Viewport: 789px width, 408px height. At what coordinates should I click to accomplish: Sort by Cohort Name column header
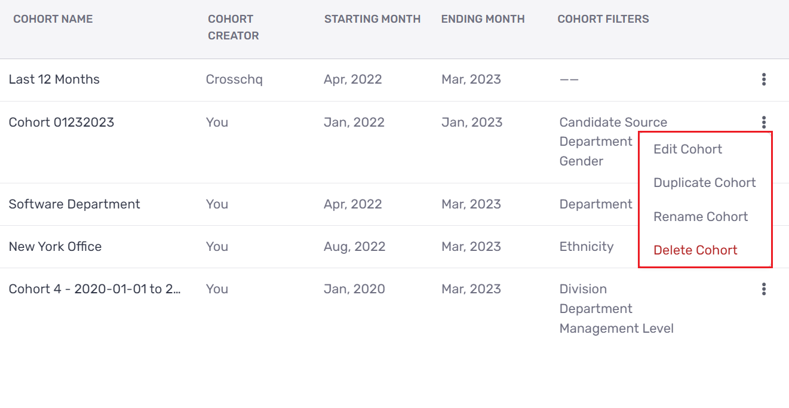[53, 19]
